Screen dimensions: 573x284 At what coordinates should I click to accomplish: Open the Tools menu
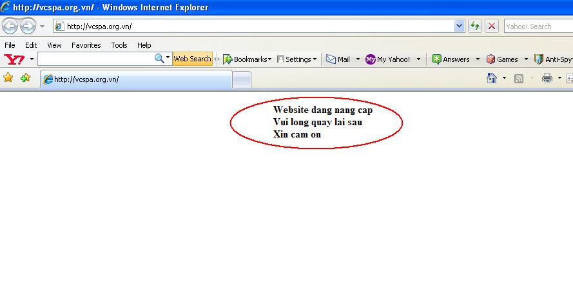click(119, 45)
